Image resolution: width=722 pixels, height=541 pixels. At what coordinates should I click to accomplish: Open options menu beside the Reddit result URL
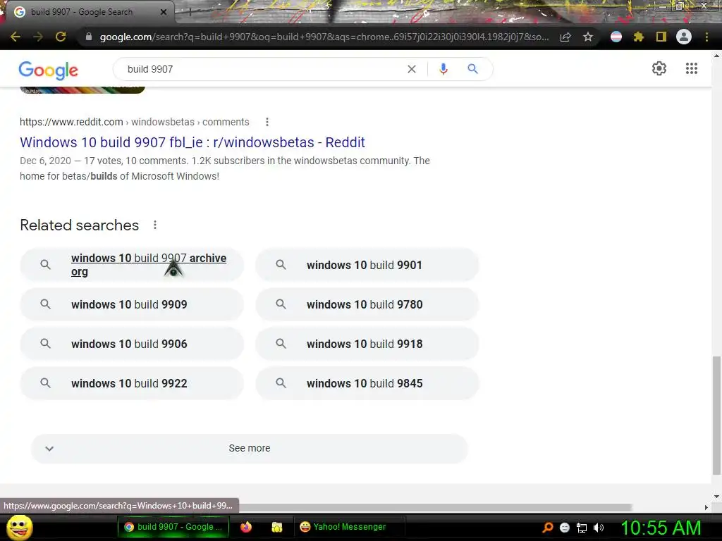267,122
